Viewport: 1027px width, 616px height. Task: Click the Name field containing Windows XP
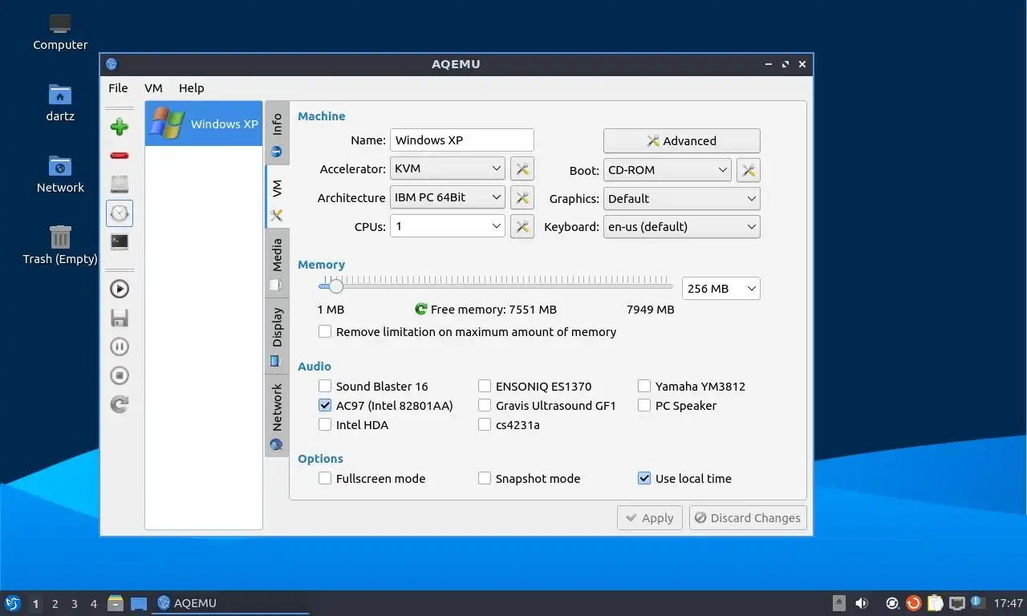tap(462, 140)
